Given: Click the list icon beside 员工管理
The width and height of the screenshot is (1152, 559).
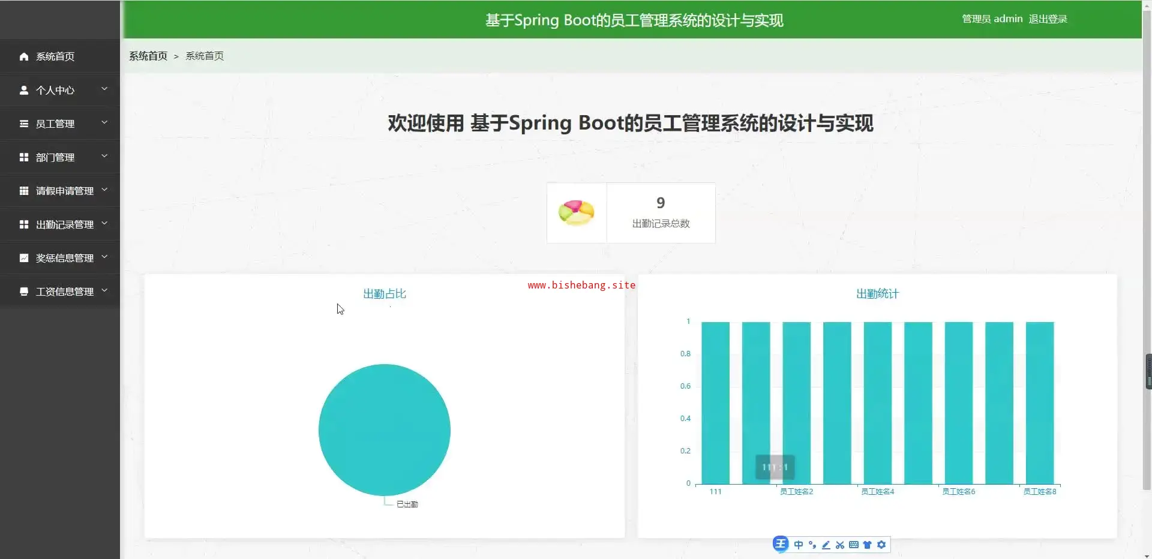Looking at the screenshot, I should pos(24,124).
